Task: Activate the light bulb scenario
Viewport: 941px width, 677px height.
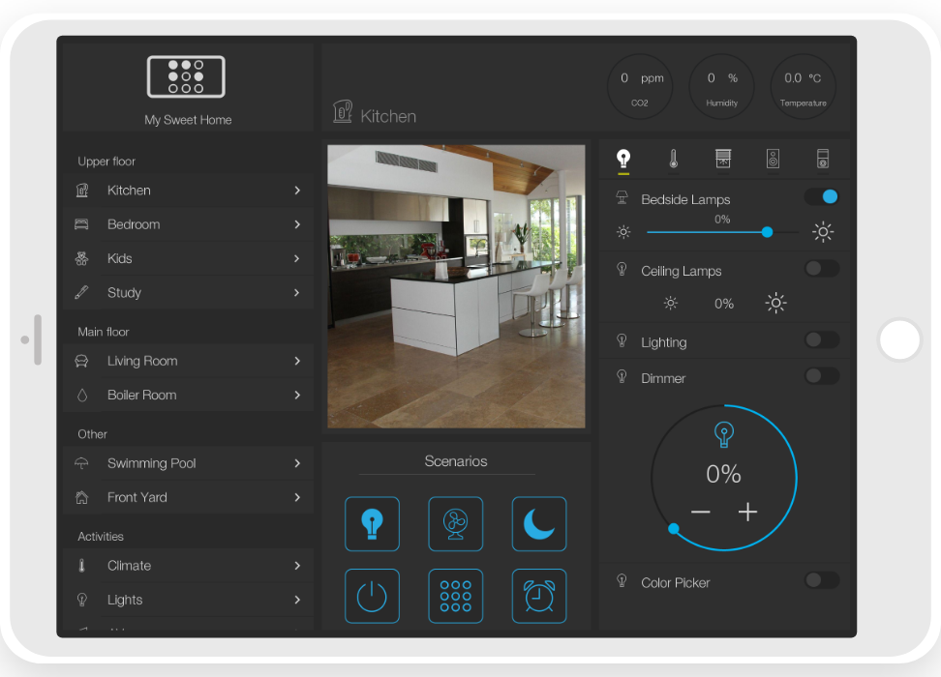Action: (x=372, y=524)
